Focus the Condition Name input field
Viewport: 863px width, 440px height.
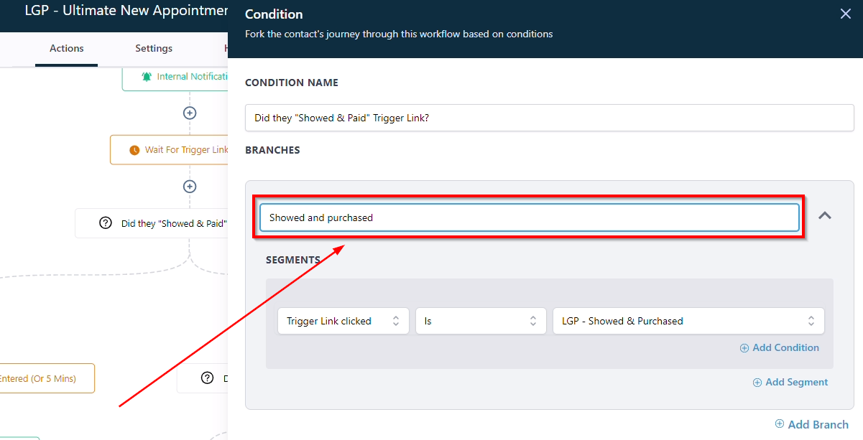tap(549, 118)
